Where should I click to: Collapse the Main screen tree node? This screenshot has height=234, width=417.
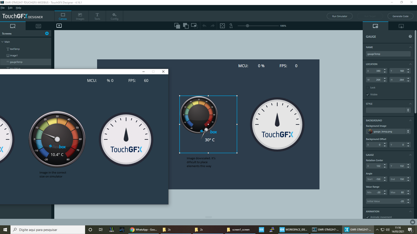(3, 42)
